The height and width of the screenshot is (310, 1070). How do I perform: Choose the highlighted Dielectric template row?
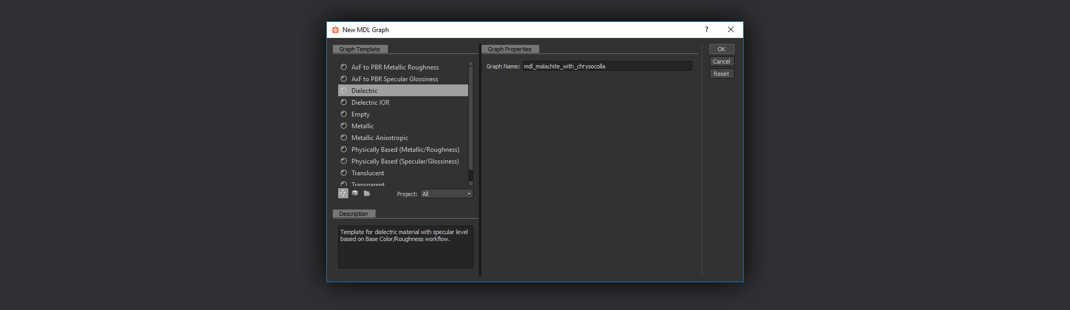click(403, 91)
